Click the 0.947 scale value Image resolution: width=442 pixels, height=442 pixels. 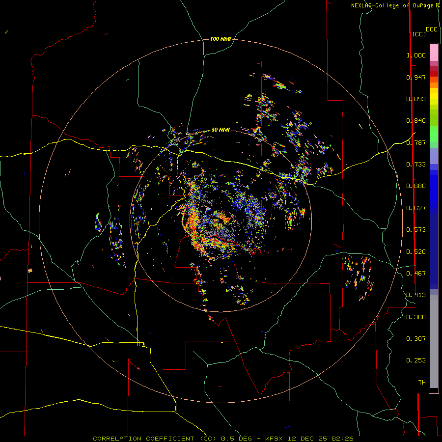(416, 77)
